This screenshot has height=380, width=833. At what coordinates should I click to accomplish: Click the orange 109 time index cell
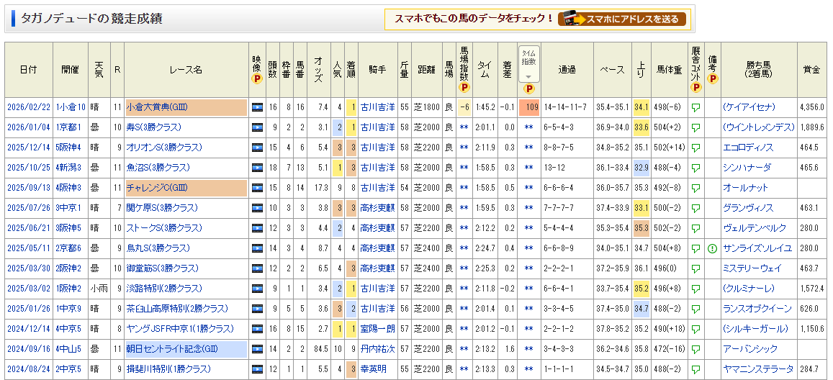point(529,107)
